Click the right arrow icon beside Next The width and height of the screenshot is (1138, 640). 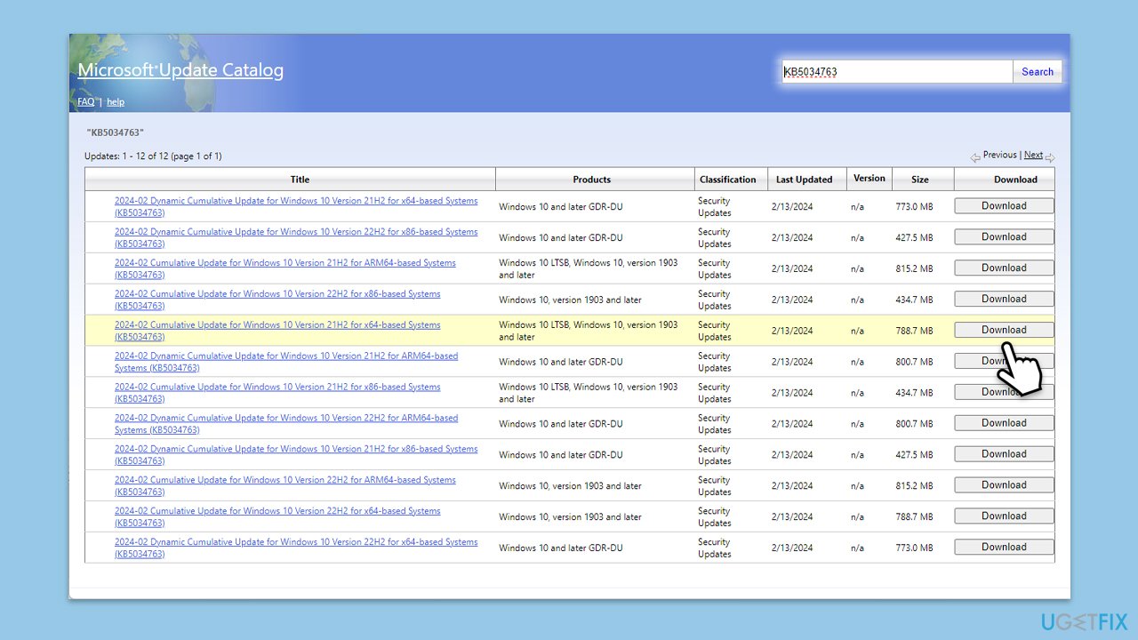pyautogui.click(x=1050, y=157)
